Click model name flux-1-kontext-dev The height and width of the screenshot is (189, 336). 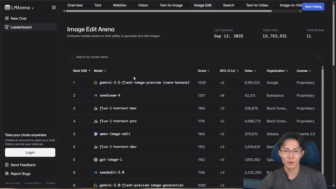click(118, 147)
